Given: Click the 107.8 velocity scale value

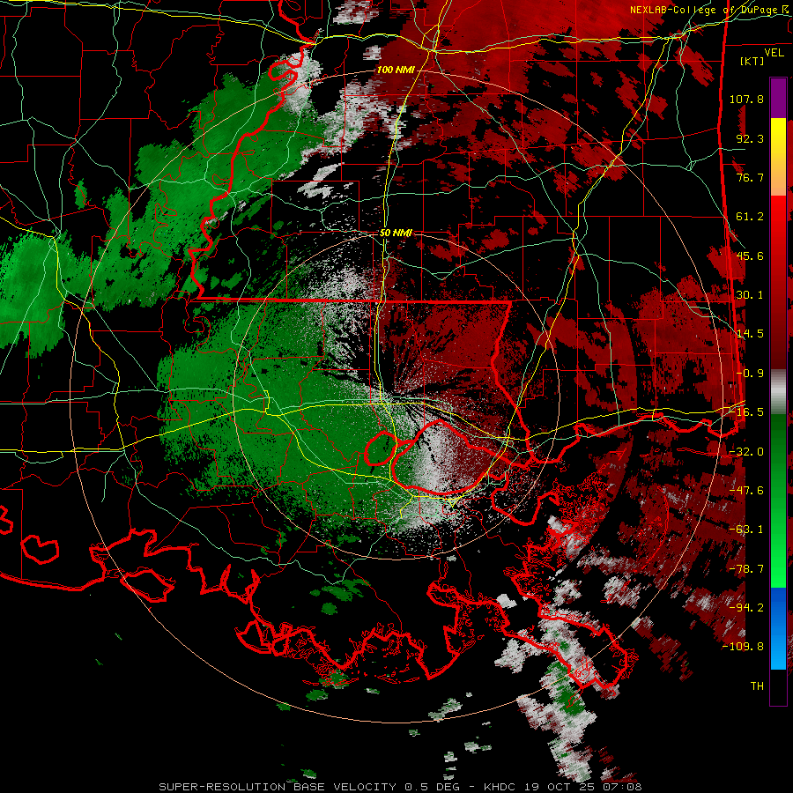Looking at the screenshot, I should [746, 99].
